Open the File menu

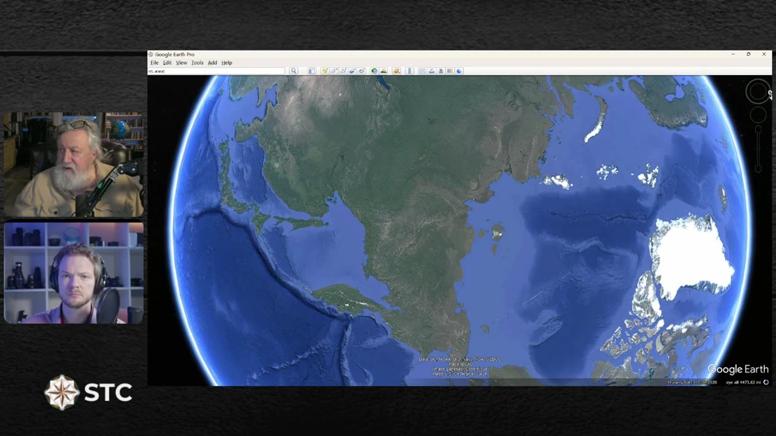[x=155, y=63]
